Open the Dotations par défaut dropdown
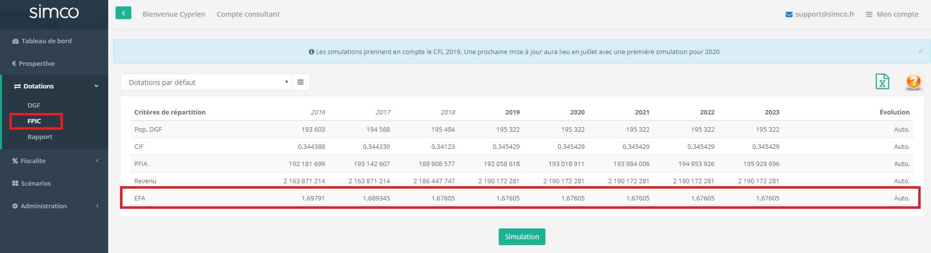The height and width of the screenshot is (253, 931). [x=206, y=83]
